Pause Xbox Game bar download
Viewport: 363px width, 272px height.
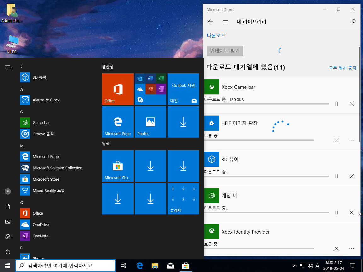click(337, 104)
